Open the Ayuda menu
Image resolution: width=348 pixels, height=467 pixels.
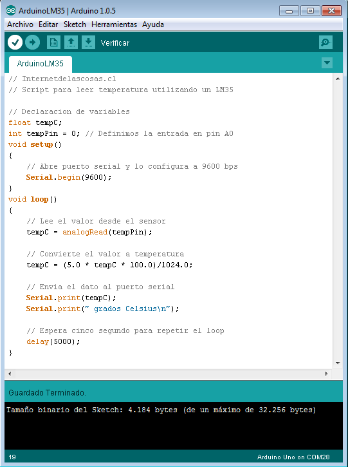153,24
